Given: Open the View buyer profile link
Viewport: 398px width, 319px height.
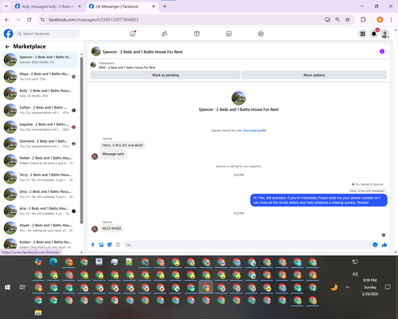Looking at the screenshot, I should [x=255, y=131].
